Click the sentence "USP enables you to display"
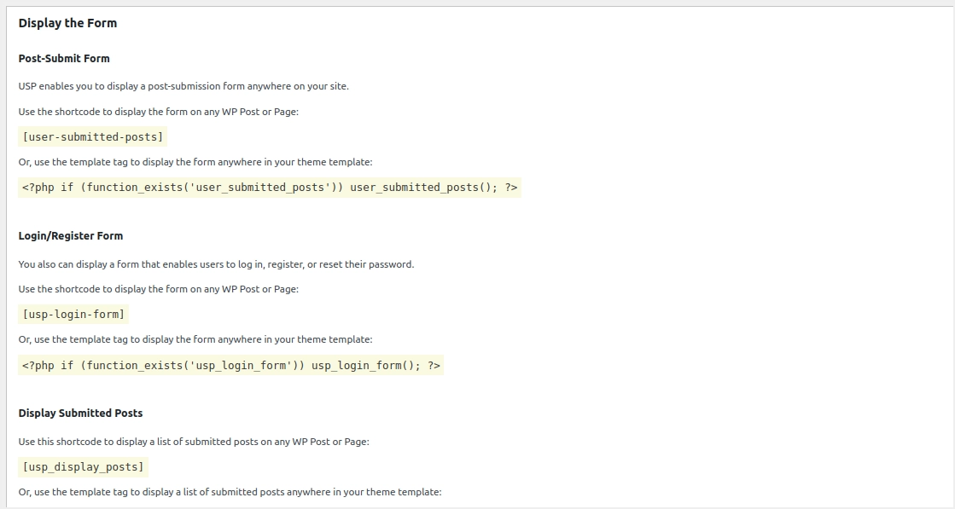The height and width of the screenshot is (509, 955). 183,86
